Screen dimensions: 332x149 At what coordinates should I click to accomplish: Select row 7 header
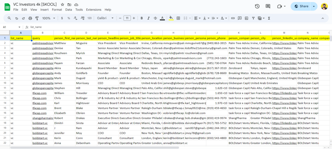point(5,68)
